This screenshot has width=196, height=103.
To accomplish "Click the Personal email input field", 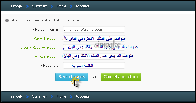I will click(94, 29).
